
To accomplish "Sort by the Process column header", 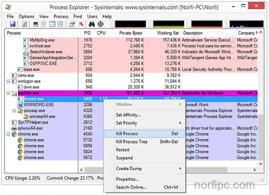I will tap(41, 33).
